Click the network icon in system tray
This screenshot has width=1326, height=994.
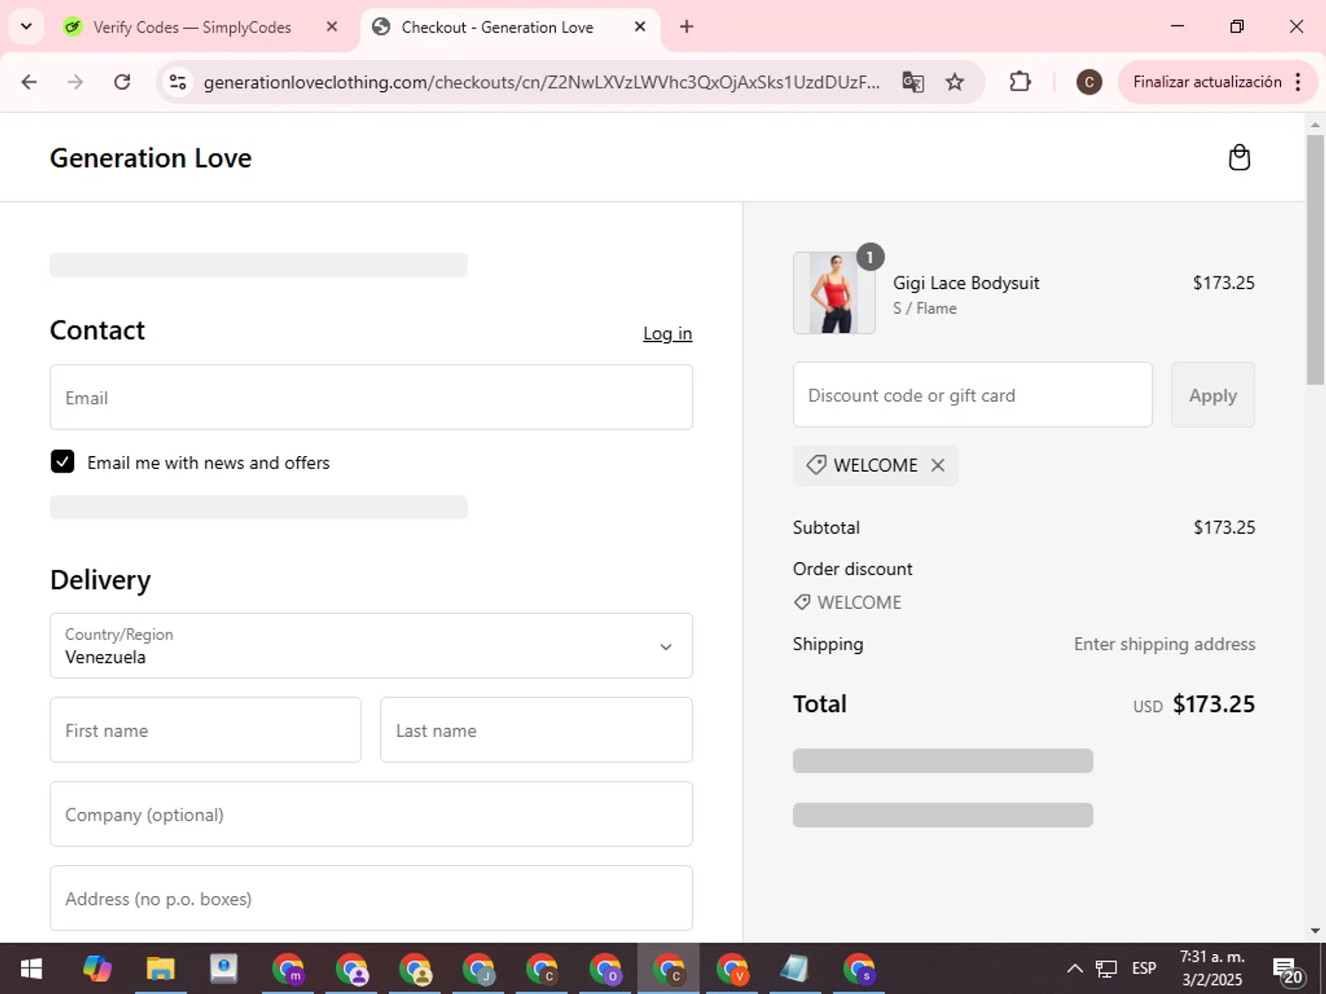pos(1106,969)
